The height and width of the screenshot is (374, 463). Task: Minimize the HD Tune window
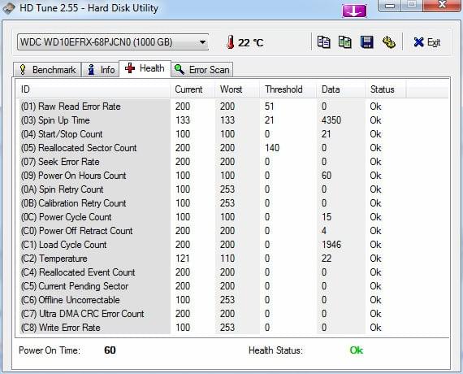point(390,6)
